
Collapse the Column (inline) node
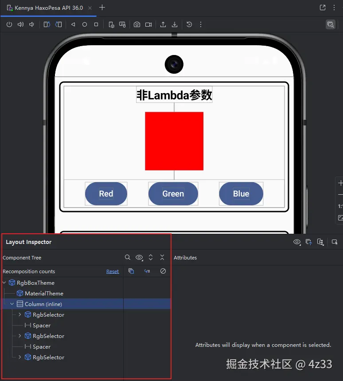click(x=12, y=304)
